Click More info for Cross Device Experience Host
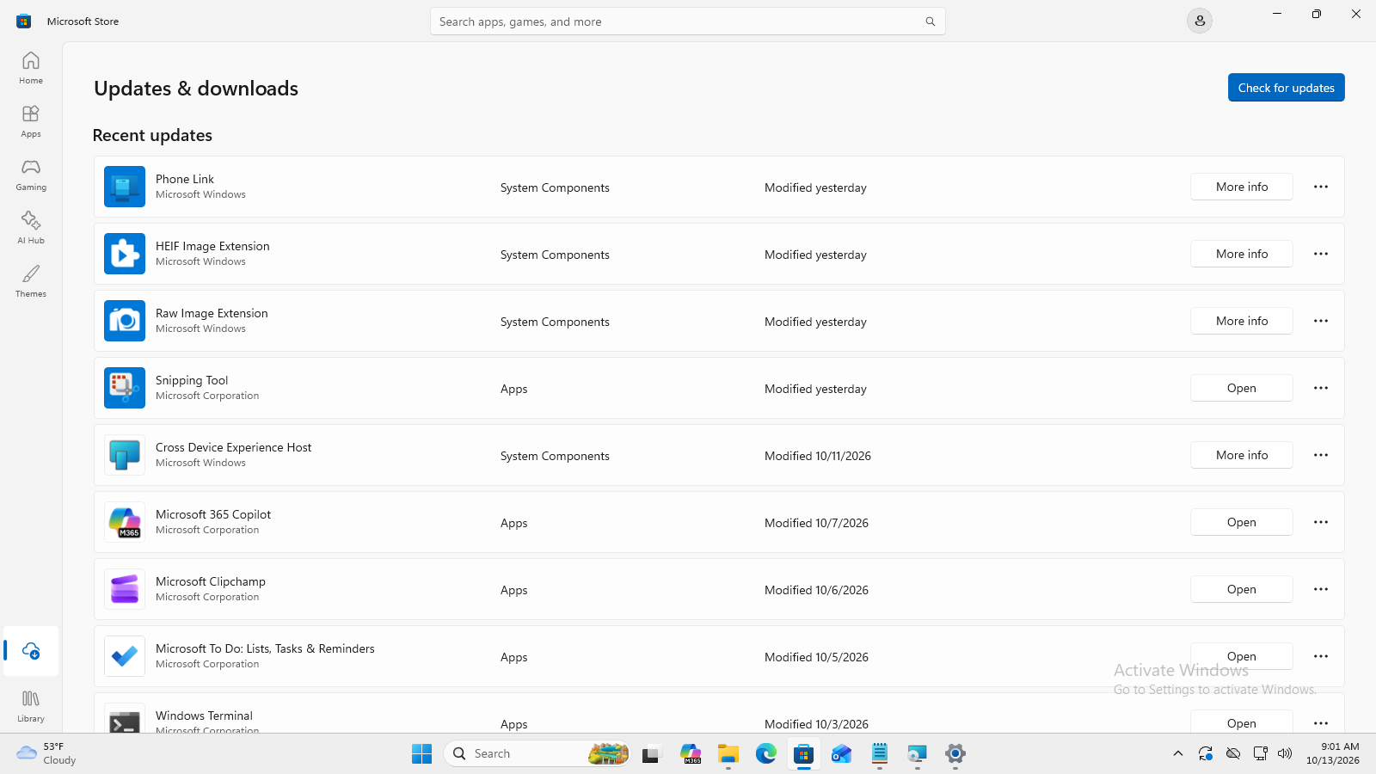This screenshot has height=774, width=1376. click(x=1242, y=455)
